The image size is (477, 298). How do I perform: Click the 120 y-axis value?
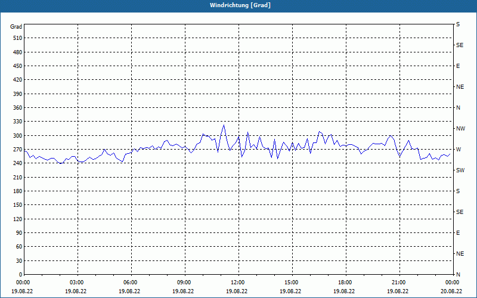coord(18,219)
